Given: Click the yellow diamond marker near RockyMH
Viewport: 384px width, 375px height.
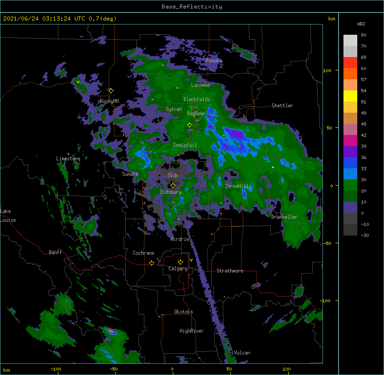Looking at the screenshot, I should click(x=111, y=90).
